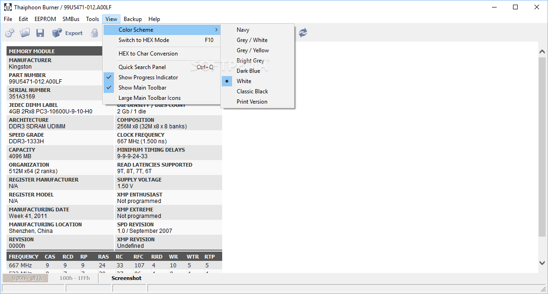548x294 pixels.
Task: Click clock frequency 667 MHz (1.500 ns)
Action: tap(142, 141)
